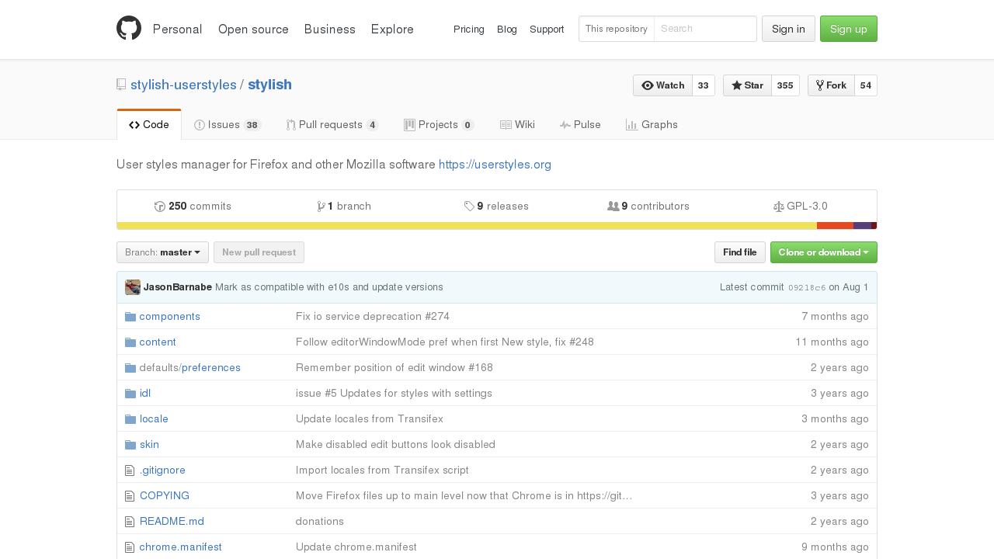
Task: Click the defaults/preferences folder icon
Action: point(130,368)
